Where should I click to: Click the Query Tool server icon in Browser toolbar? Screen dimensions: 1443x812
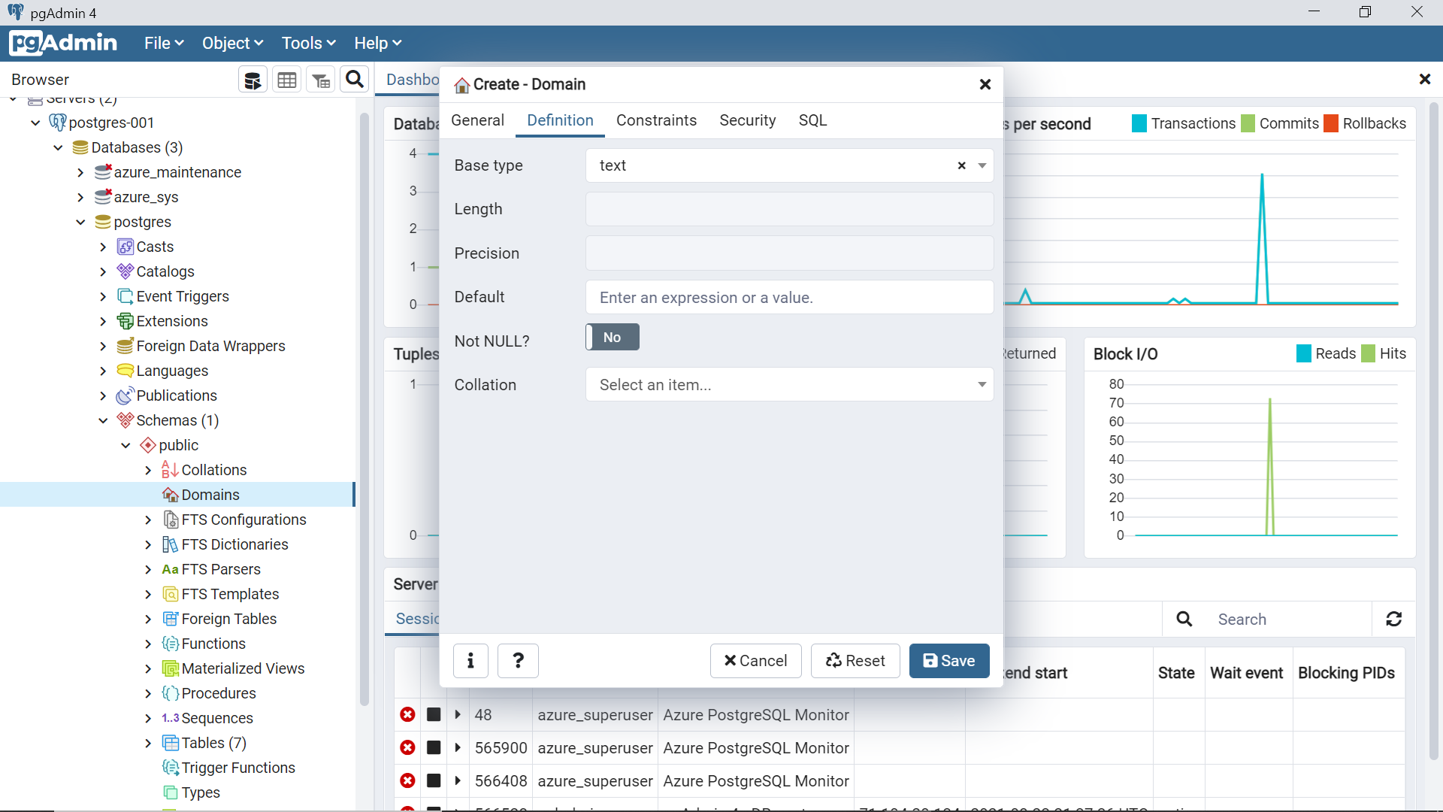click(x=253, y=80)
